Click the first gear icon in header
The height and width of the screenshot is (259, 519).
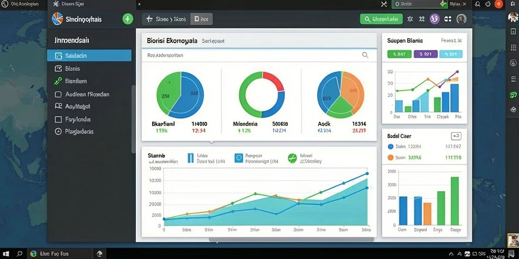[410, 19]
